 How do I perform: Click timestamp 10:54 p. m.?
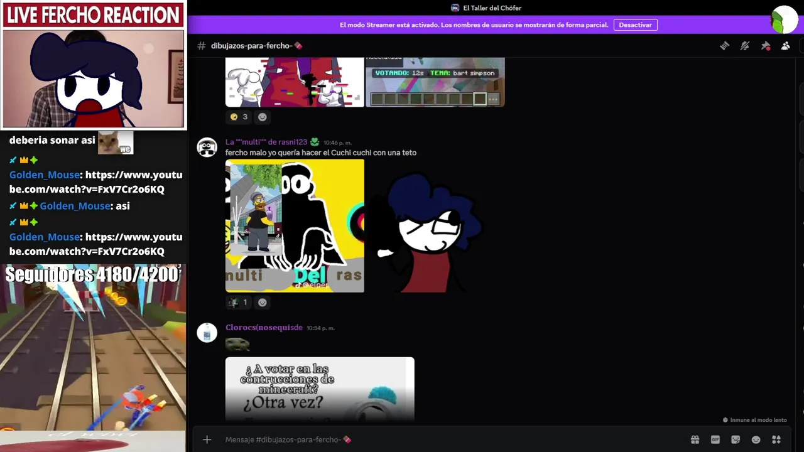[x=320, y=328]
